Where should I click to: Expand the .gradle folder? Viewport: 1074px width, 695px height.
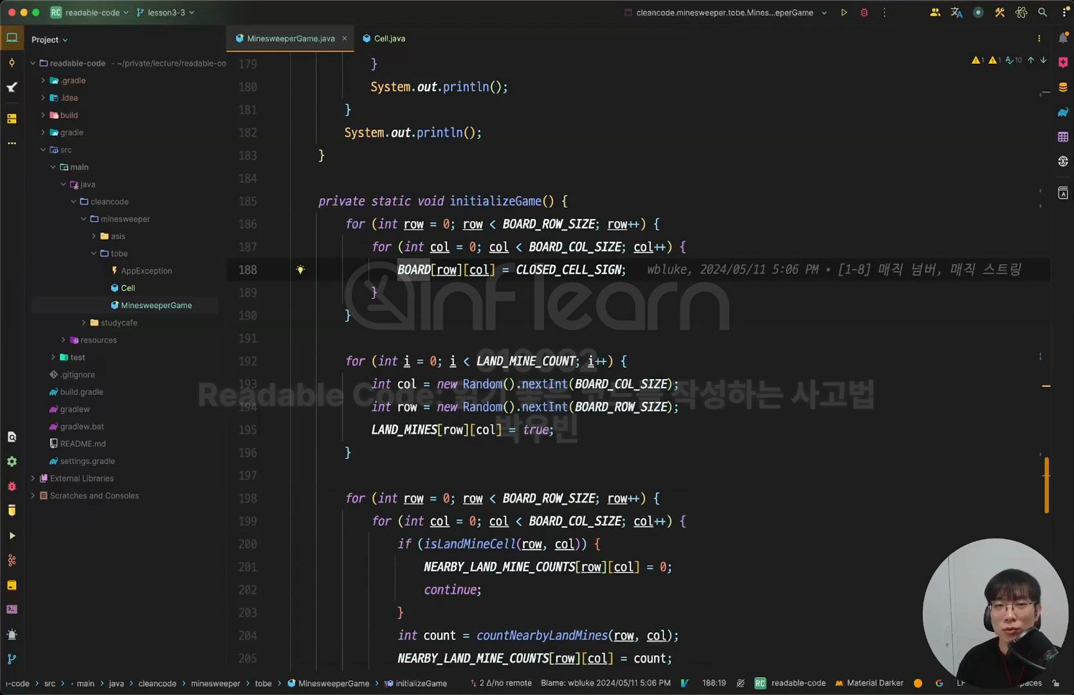[x=43, y=80]
